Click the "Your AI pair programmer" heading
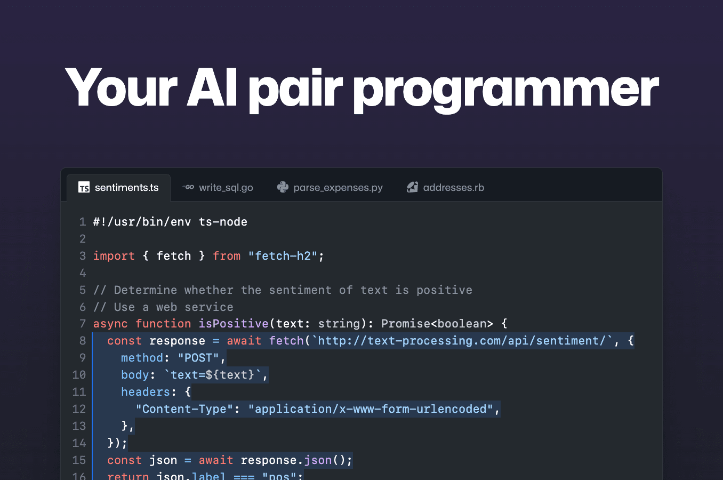 tap(361, 89)
